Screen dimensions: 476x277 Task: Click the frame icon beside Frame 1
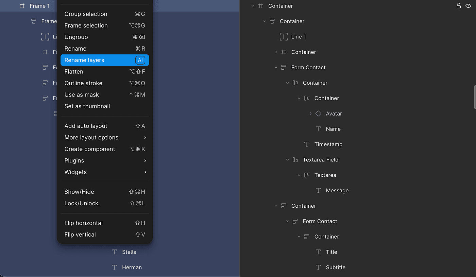pyautogui.click(x=22, y=6)
